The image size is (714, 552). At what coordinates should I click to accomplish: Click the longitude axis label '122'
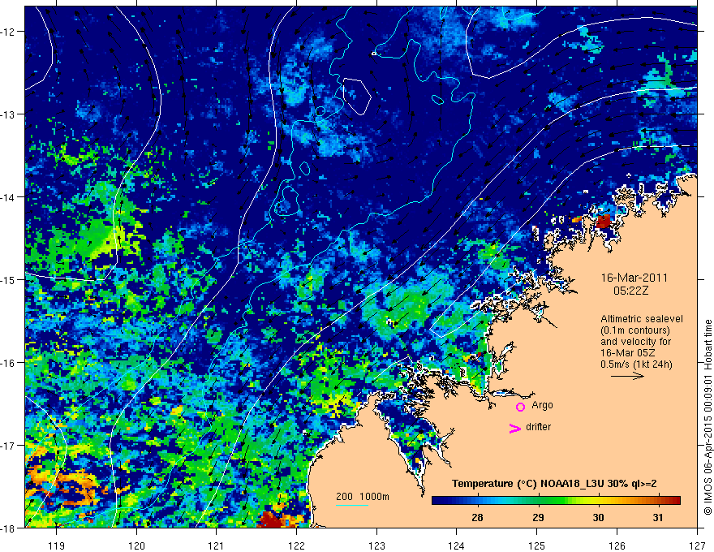click(x=296, y=546)
